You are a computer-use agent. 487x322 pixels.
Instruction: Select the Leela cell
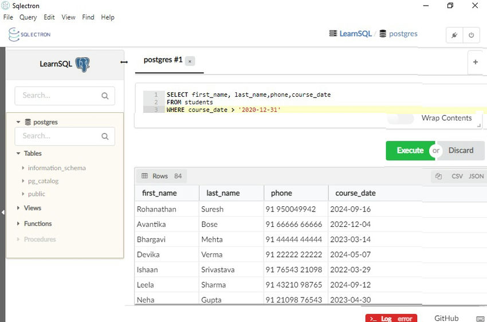[167, 285]
